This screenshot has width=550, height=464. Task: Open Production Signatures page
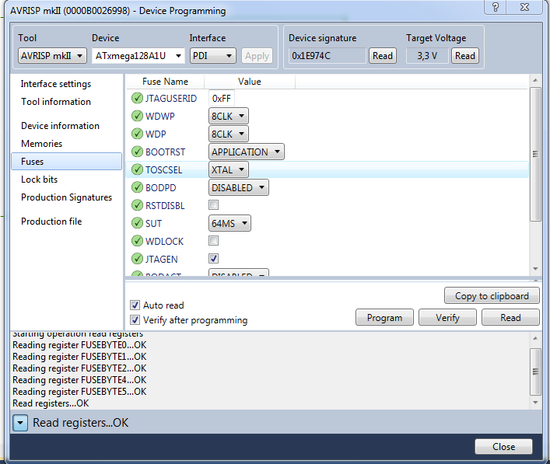pyautogui.click(x=66, y=197)
